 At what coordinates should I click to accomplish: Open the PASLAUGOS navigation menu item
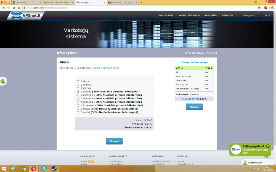tap(166, 15)
